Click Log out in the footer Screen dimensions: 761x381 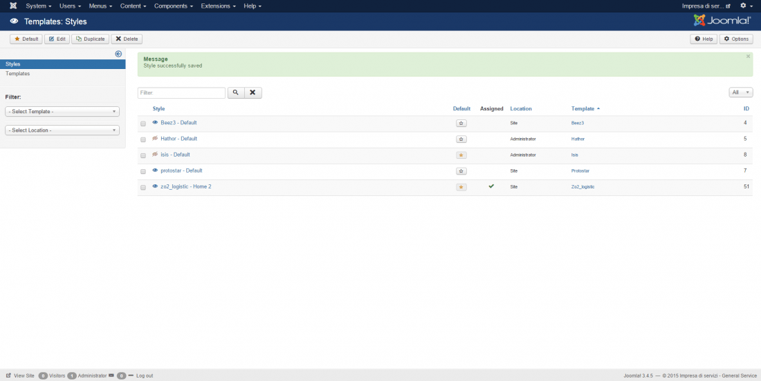145,375
